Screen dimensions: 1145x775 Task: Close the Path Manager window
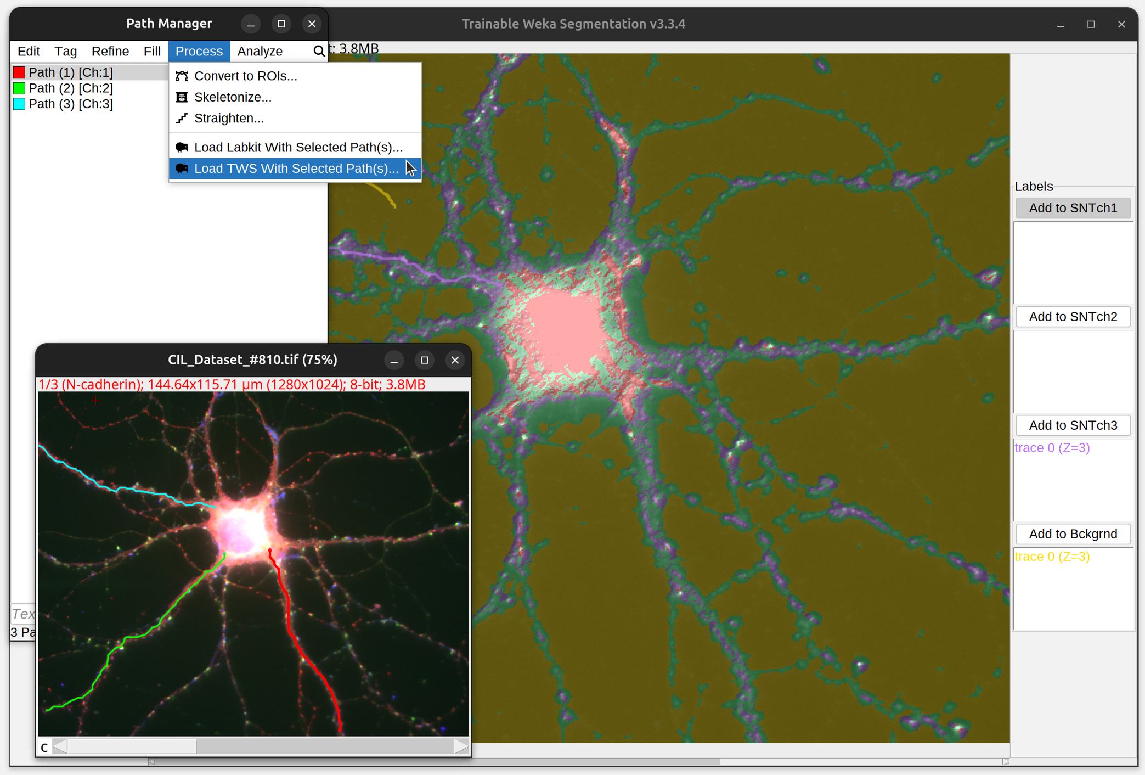(312, 24)
